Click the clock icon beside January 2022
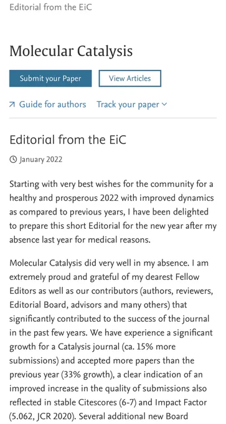The height and width of the screenshot is (424, 226). [x=13, y=160]
